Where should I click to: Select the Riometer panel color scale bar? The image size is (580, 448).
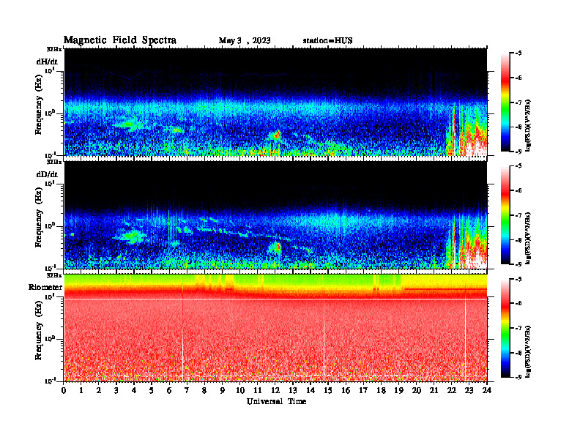pos(505,328)
